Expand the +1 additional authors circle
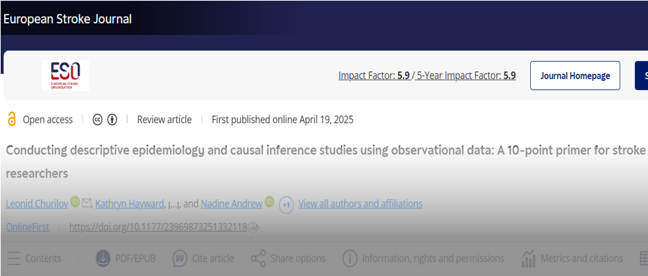Viewport: 648px width, 276px height. pyautogui.click(x=287, y=205)
